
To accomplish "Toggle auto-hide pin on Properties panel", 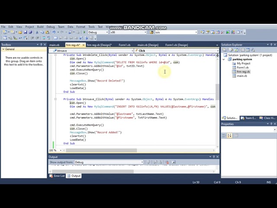I will tap(271, 124).
